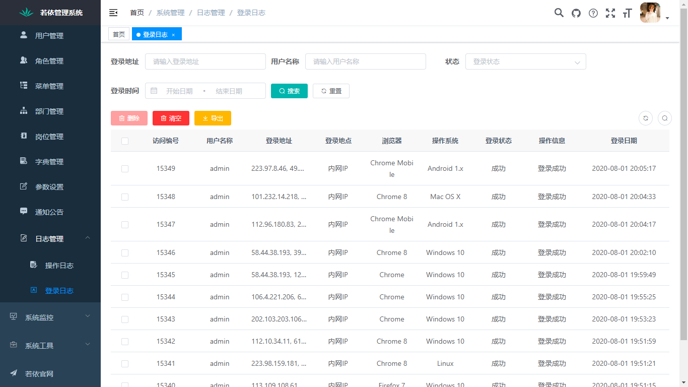Image resolution: width=688 pixels, height=387 pixels.
Task: Open global search with the magnifier icon
Action: [559, 13]
